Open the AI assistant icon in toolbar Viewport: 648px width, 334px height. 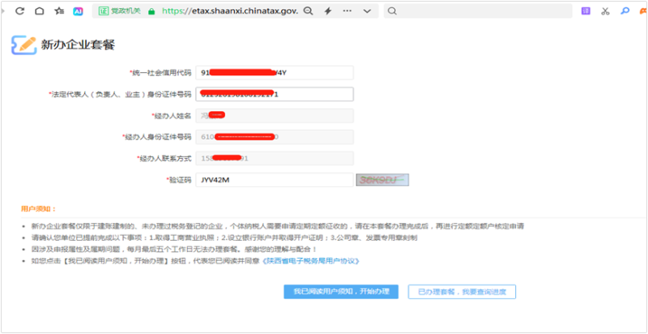pyautogui.click(x=79, y=11)
